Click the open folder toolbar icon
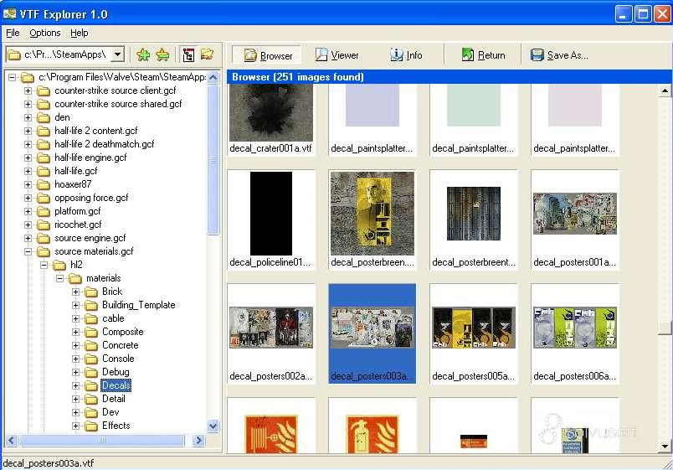 208,54
